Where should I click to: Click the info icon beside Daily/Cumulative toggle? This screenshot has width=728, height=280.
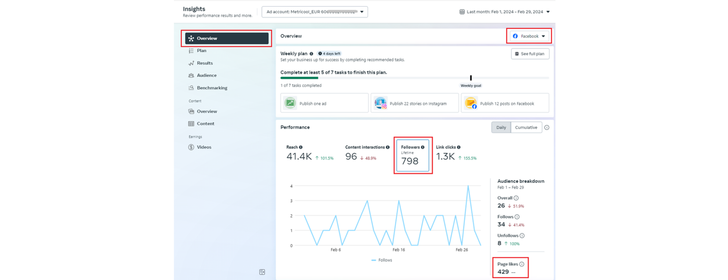[x=546, y=128]
